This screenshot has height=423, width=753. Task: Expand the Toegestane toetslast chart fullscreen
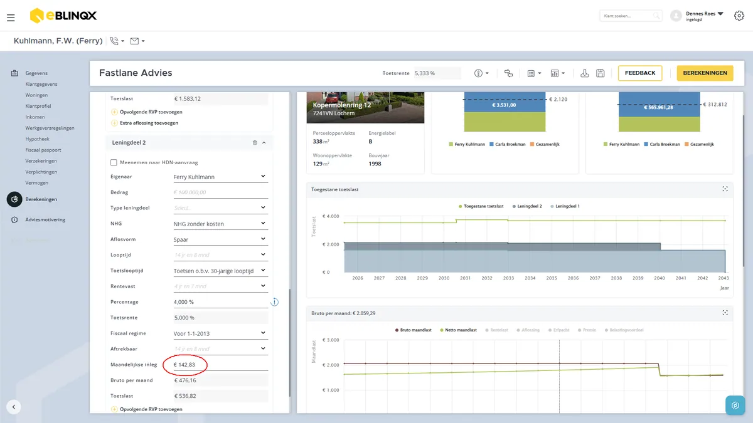(725, 189)
